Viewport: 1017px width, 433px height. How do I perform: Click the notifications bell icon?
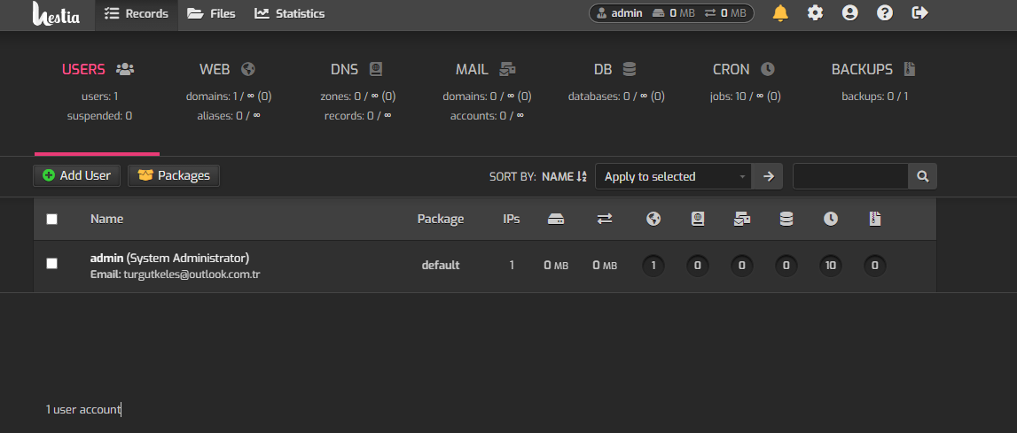780,13
